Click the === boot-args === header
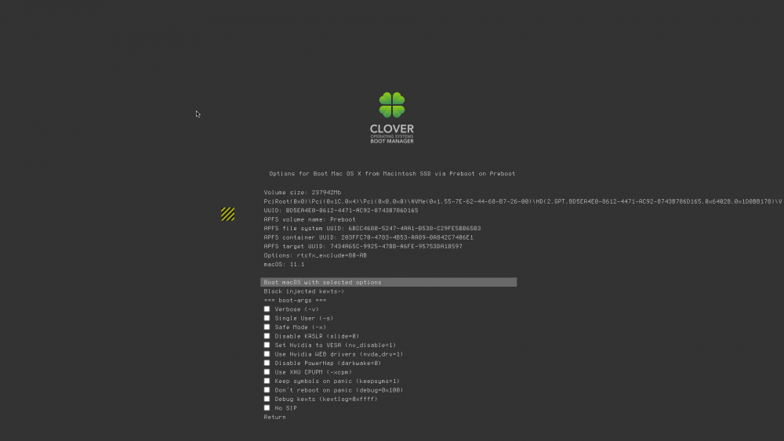Viewport: 784px width, 441px height. tap(295, 300)
